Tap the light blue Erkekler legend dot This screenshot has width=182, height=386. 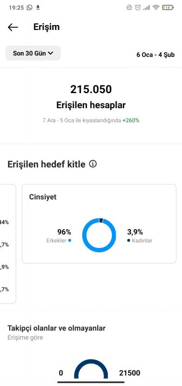[70, 240]
